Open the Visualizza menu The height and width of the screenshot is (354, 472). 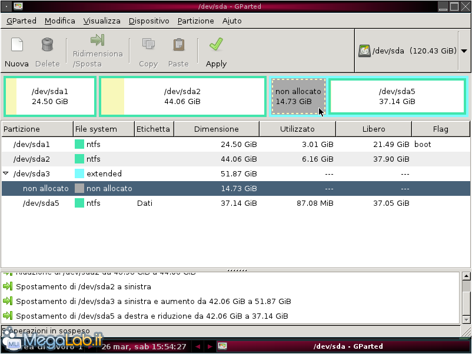[102, 21]
